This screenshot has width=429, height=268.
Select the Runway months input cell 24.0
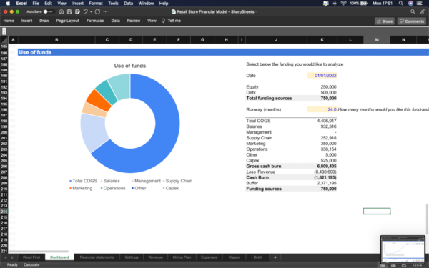(x=322, y=109)
